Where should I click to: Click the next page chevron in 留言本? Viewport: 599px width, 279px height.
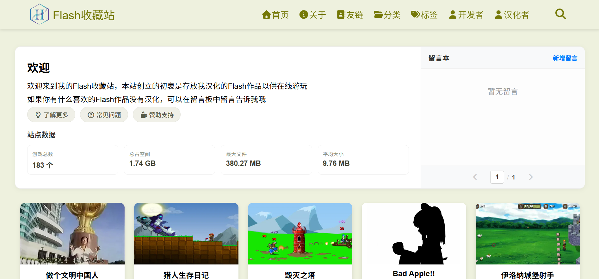[531, 177]
